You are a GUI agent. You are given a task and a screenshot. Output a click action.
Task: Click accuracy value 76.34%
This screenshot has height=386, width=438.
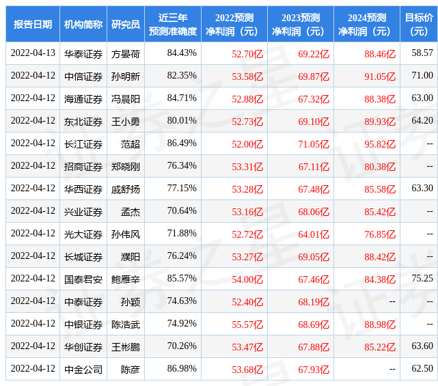tap(182, 165)
